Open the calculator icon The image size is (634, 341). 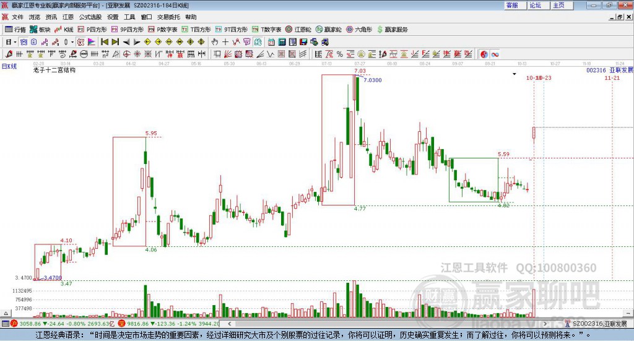coord(282,42)
